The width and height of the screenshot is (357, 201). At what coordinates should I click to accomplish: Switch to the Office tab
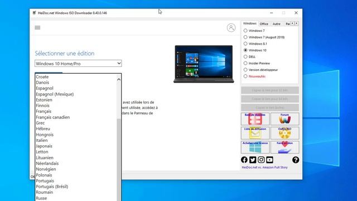click(264, 23)
